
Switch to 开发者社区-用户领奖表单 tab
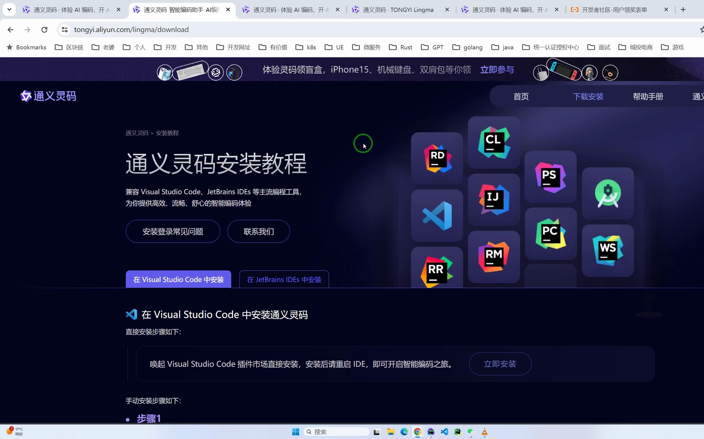click(x=620, y=10)
